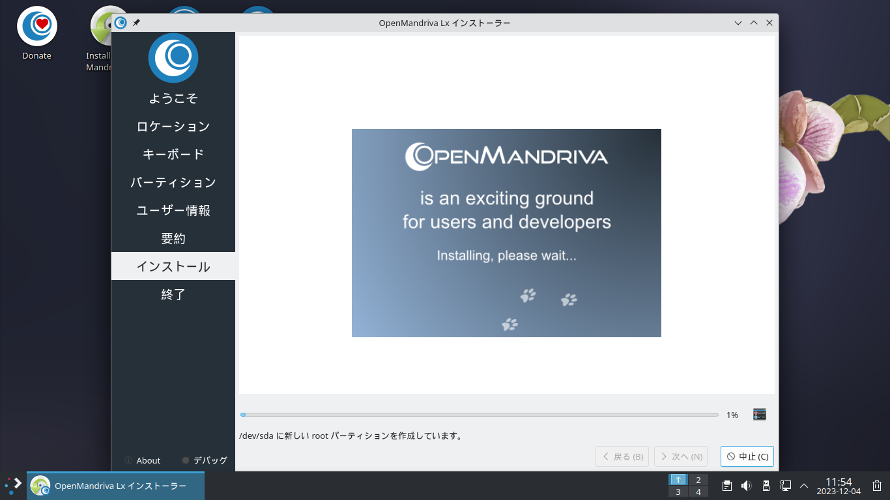Maximize the installer window

tap(754, 23)
